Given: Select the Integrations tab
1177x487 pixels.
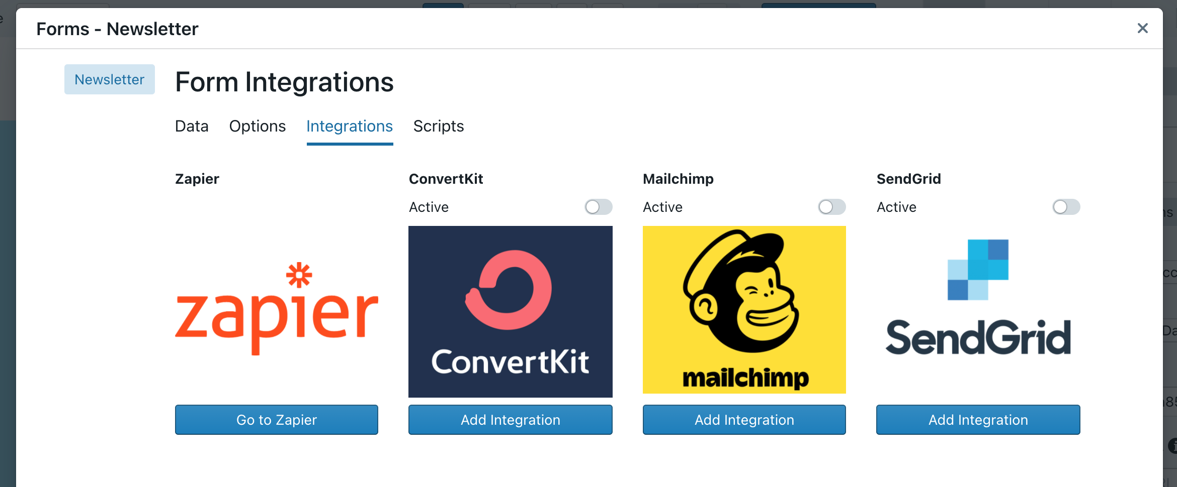Looking at the screenshot, I should [x=350, y=126].
